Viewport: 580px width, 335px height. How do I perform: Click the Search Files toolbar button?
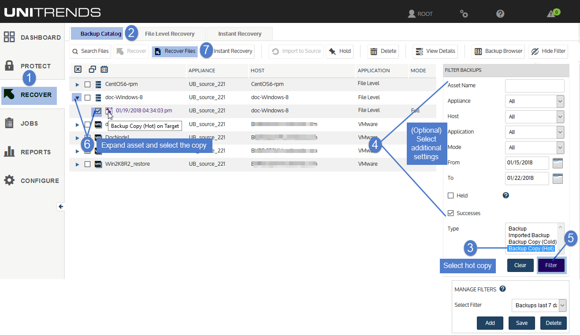[90, 51]
